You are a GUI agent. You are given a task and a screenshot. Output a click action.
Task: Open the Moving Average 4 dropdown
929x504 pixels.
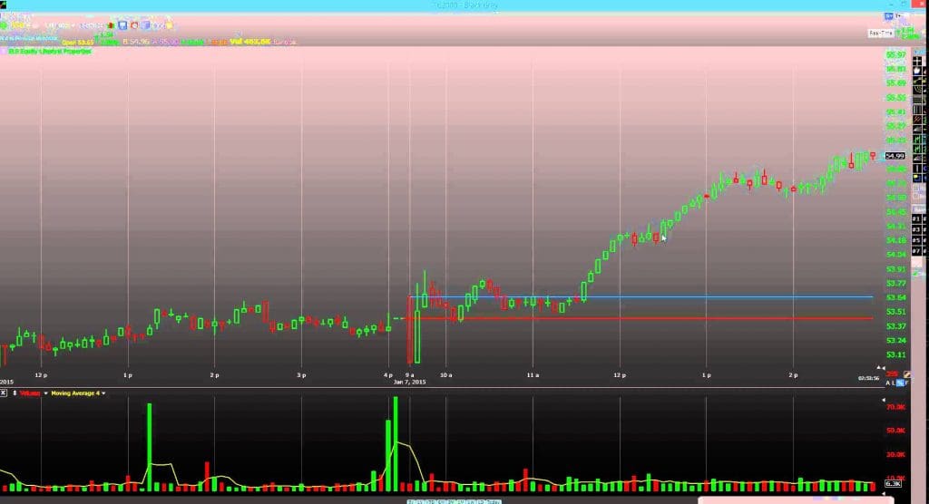(103, 393)
